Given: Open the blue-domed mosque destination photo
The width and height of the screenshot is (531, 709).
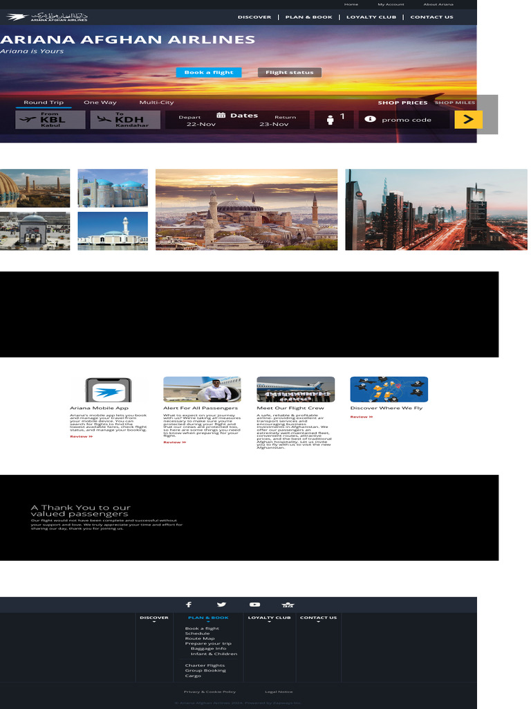Looking at the screenshot, I should pyautogui.click(x=113, y=188).
